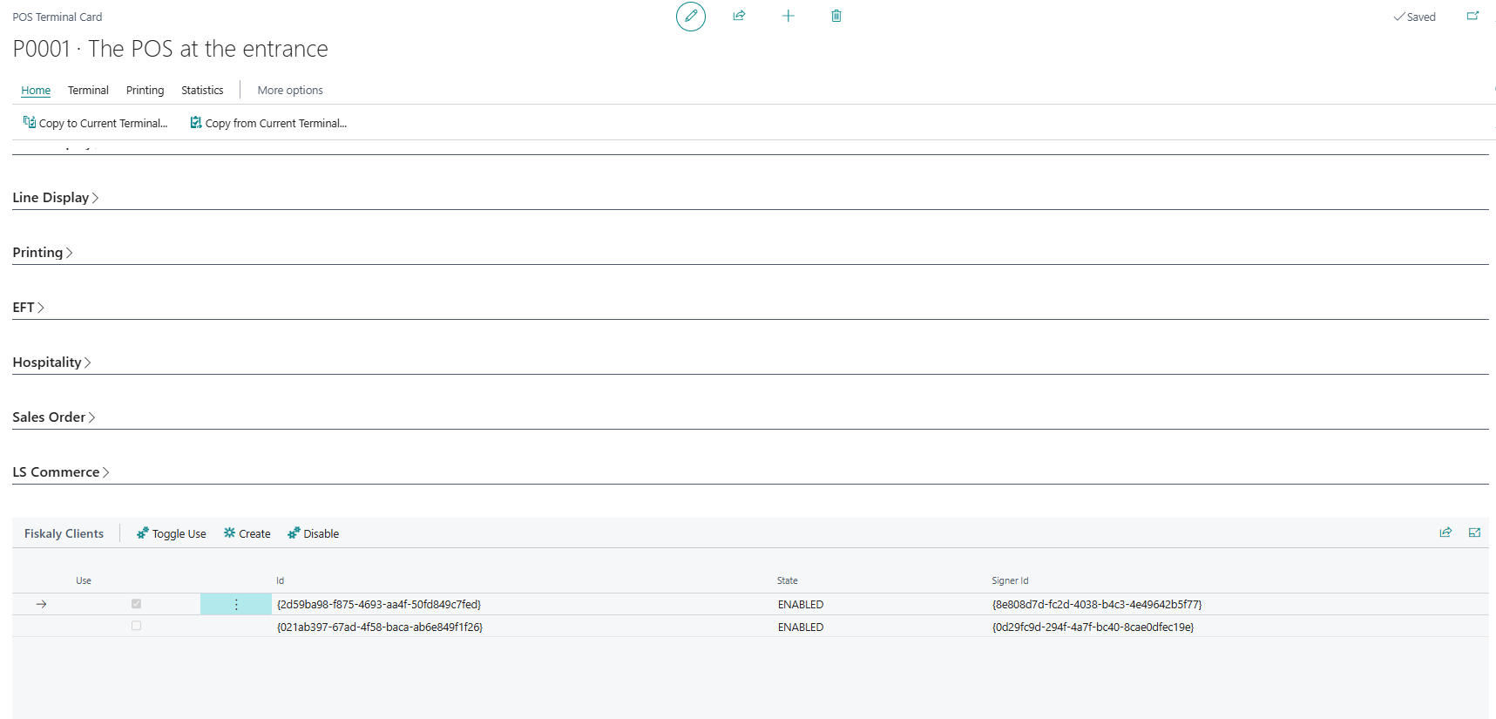1496x719 pixels.
Task: Click the trash delete icon
Action: coord(836,16)
